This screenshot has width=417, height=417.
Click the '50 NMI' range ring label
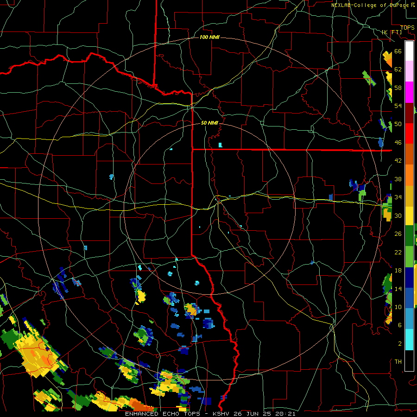(209, 123)
